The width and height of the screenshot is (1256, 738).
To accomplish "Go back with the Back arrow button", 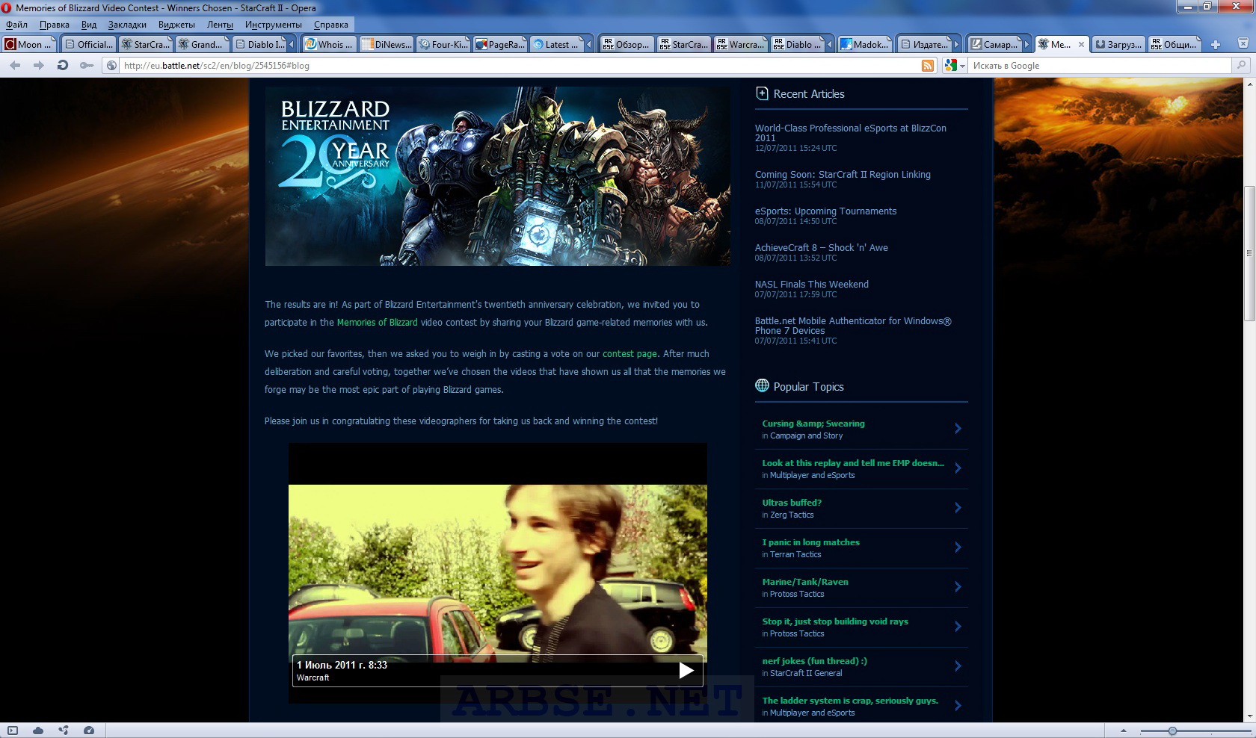I will 15,66.
